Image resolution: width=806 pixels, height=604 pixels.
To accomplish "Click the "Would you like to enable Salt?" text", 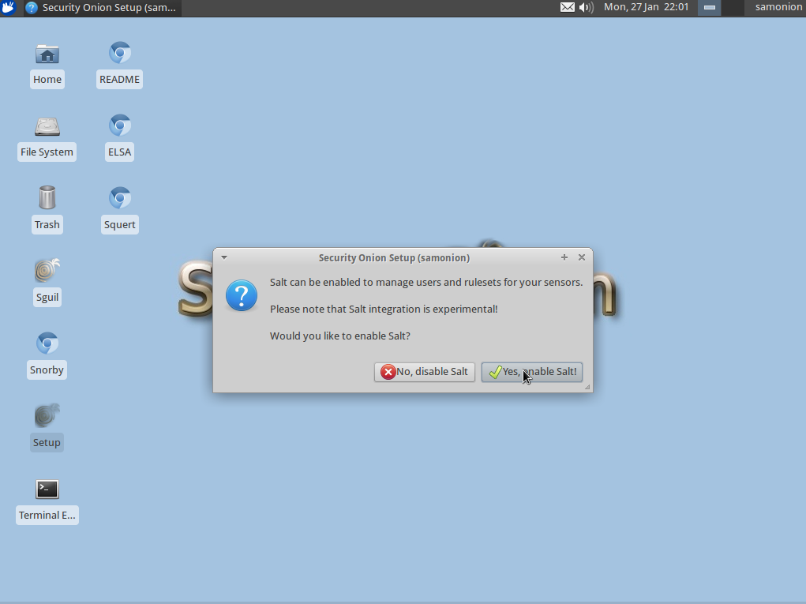I will (x=339, y=336).
